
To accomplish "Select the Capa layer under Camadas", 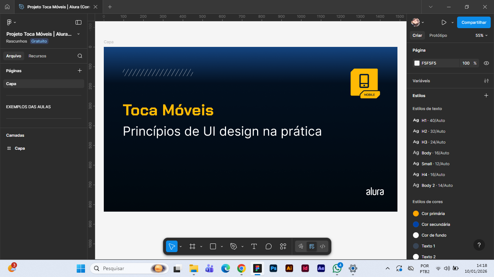I will click(20, 148).
